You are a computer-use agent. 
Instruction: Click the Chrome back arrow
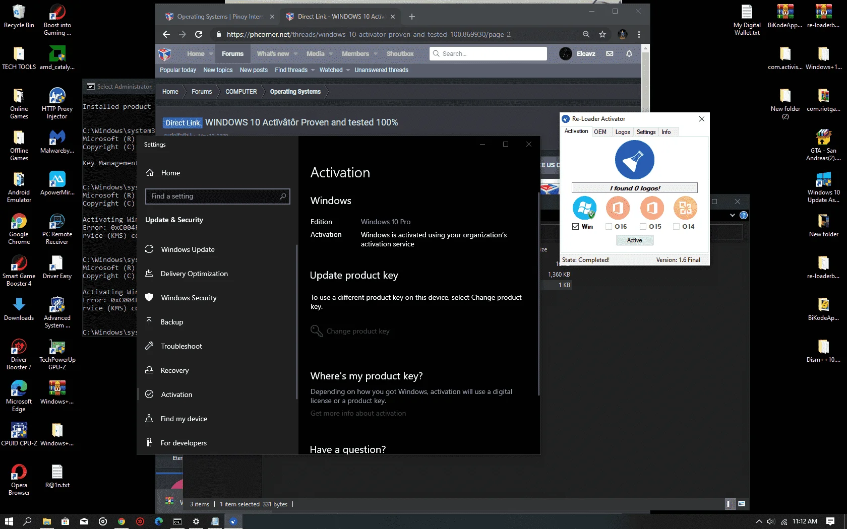click(166, 34)
